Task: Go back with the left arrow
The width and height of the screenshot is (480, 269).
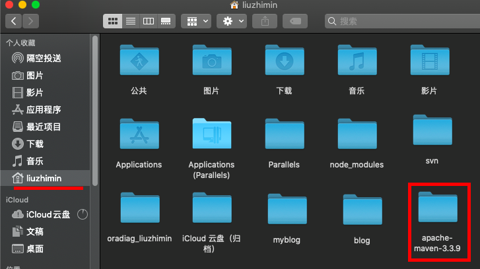Action: click(x=14, y=21)
